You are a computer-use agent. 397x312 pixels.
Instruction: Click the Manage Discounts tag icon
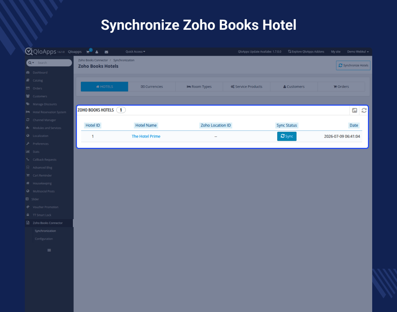pyautogui.click(x=28, y=104)
